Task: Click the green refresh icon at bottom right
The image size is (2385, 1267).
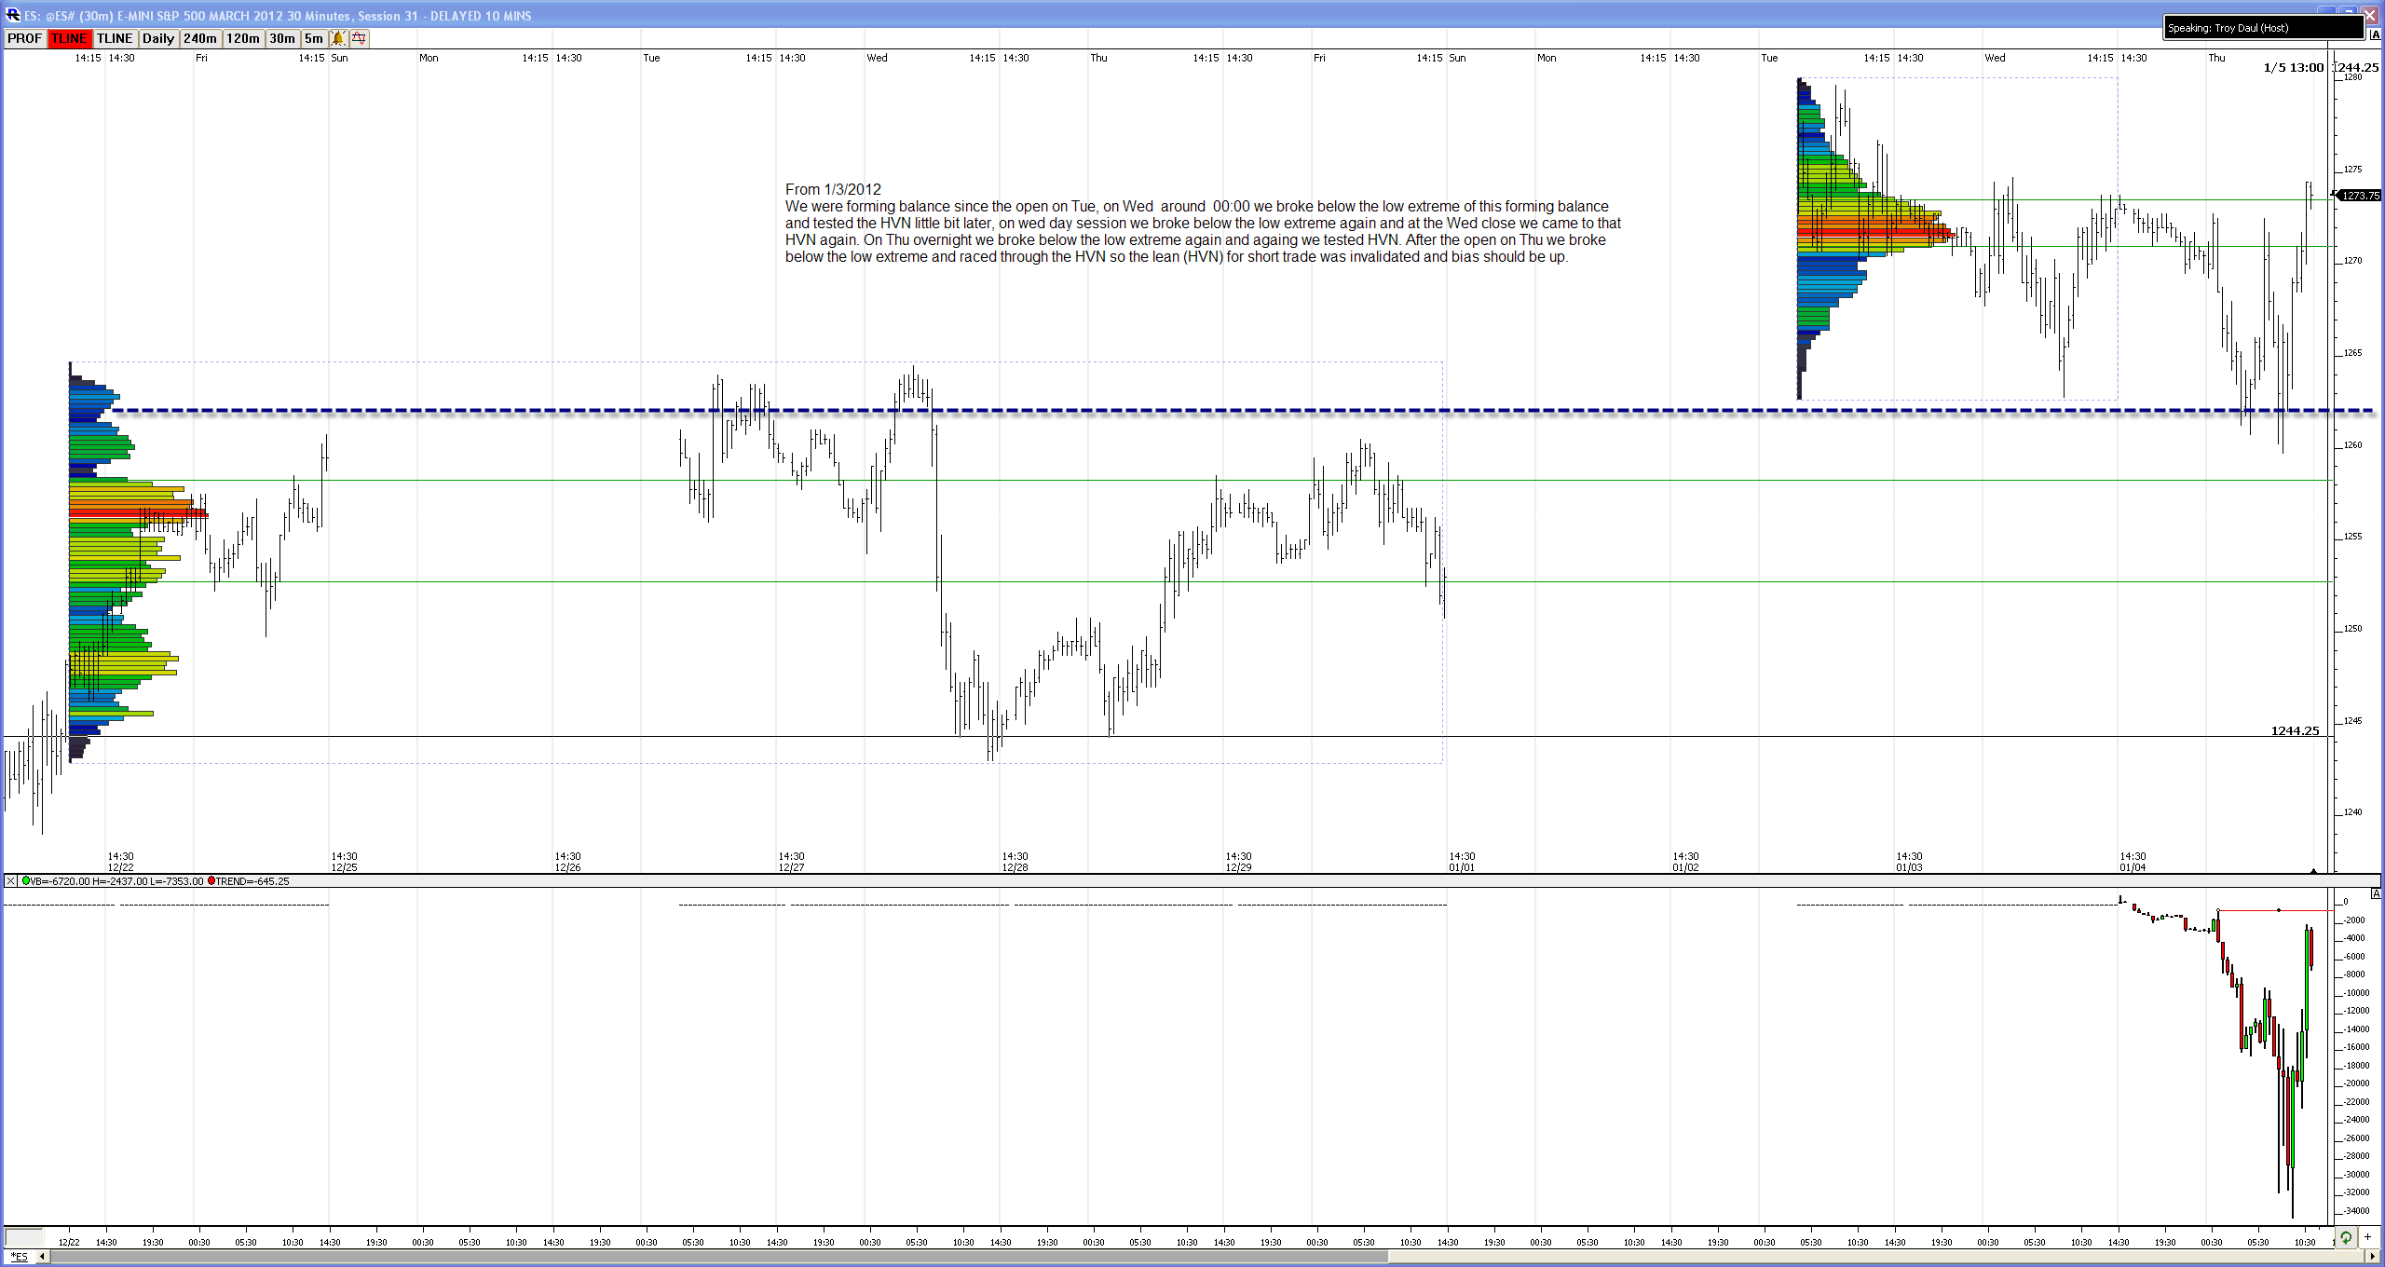Action: [x=2346, y=1237]
